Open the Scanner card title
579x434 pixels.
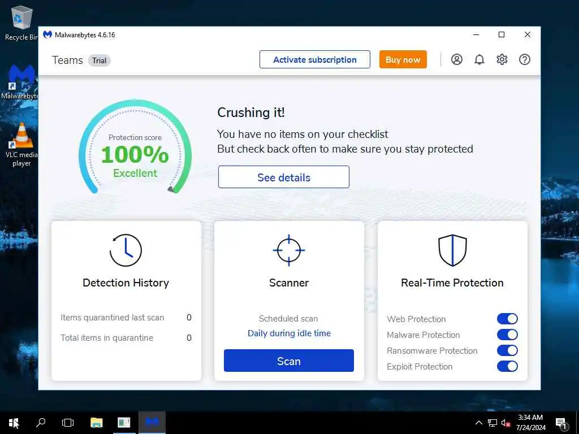pos(289,283)
